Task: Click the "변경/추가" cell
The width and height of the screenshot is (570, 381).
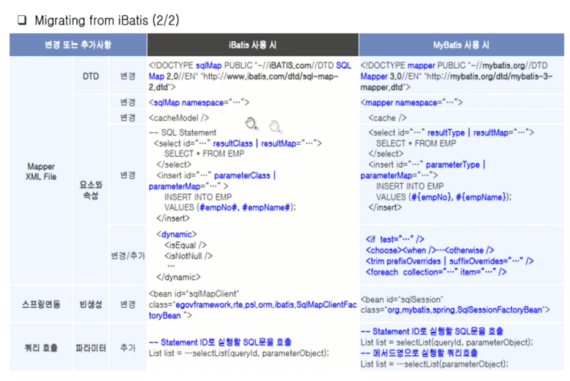Action: (x=128, y=256)
